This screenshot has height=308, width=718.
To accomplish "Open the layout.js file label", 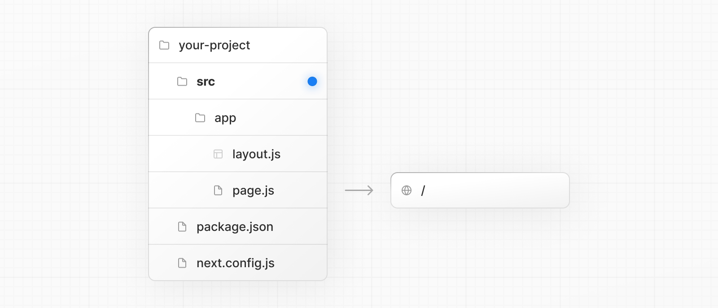I will click(x=256, y=154).
